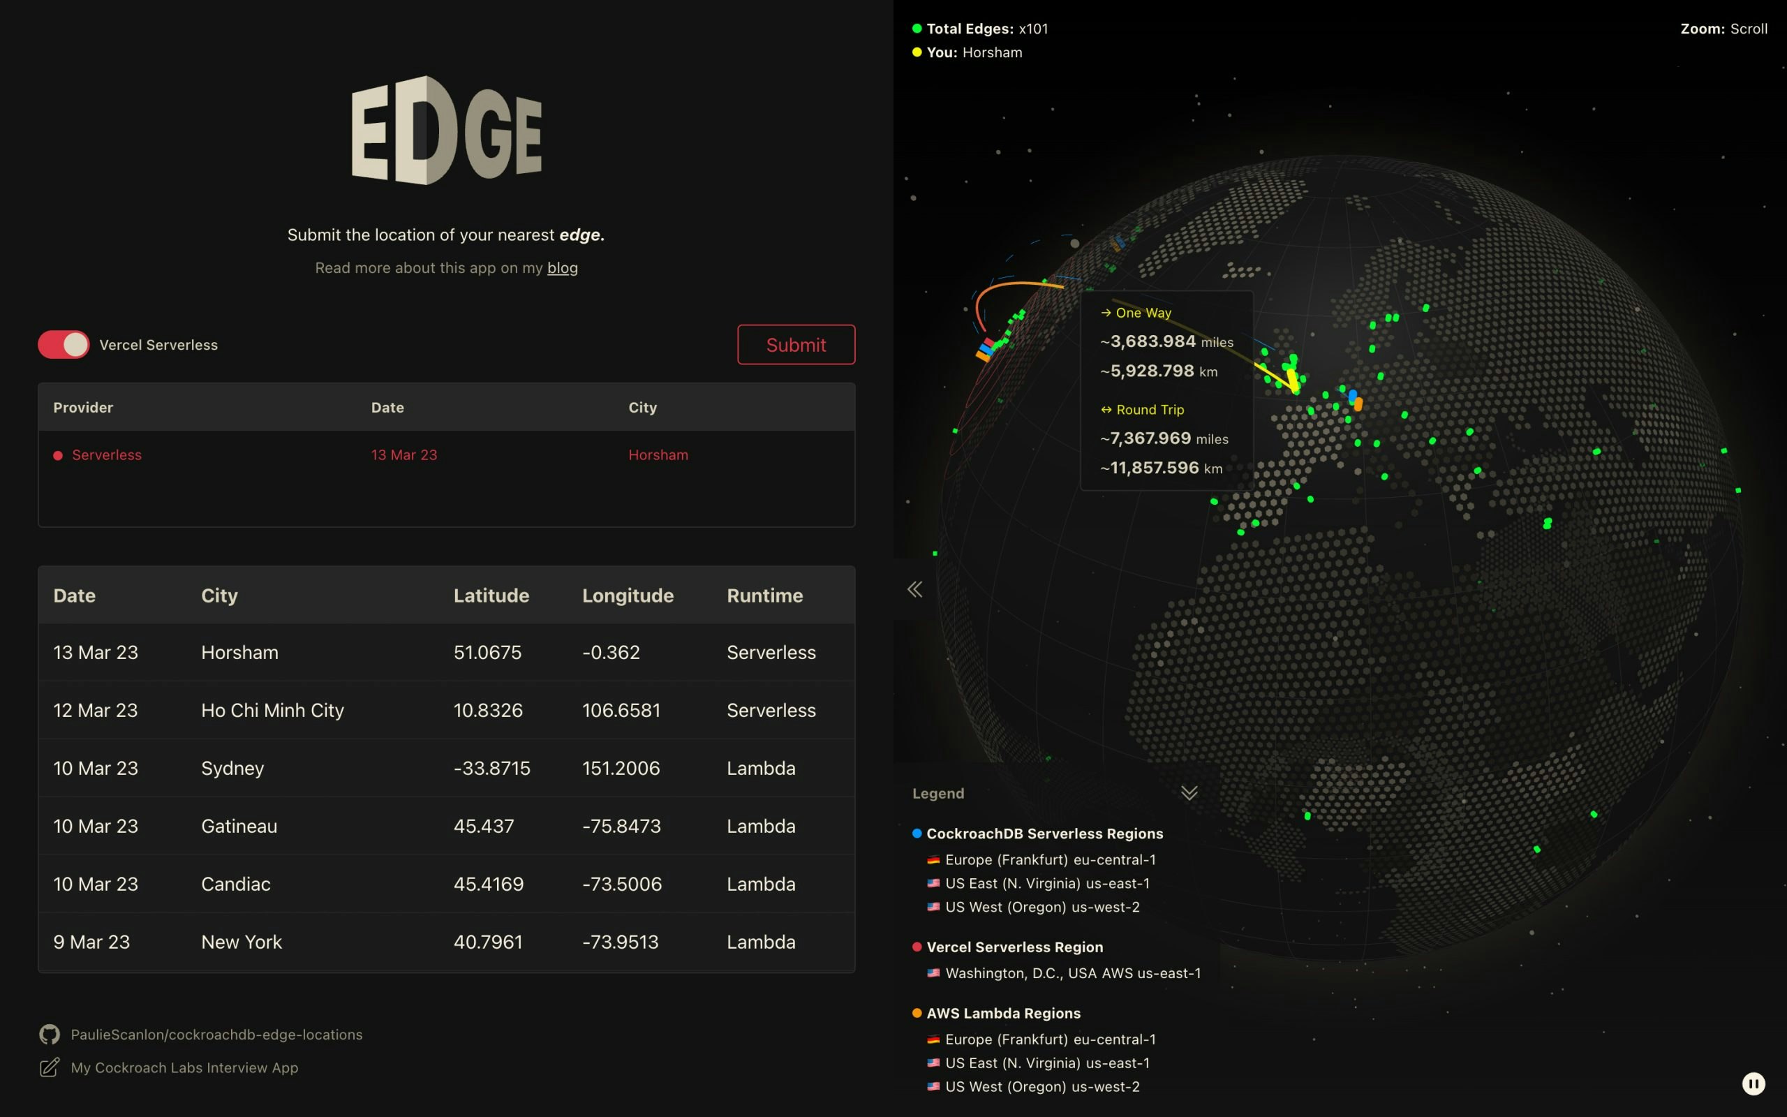The height and width of the screenshot is (1117, 1787).
Task: Click the Zoom: Scroll label
Action: (1723, 29)
